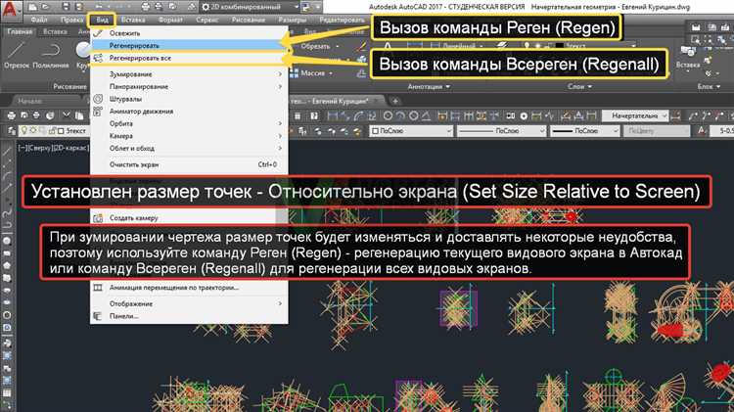Toggle layer freeze sun icon

[33, 130]
